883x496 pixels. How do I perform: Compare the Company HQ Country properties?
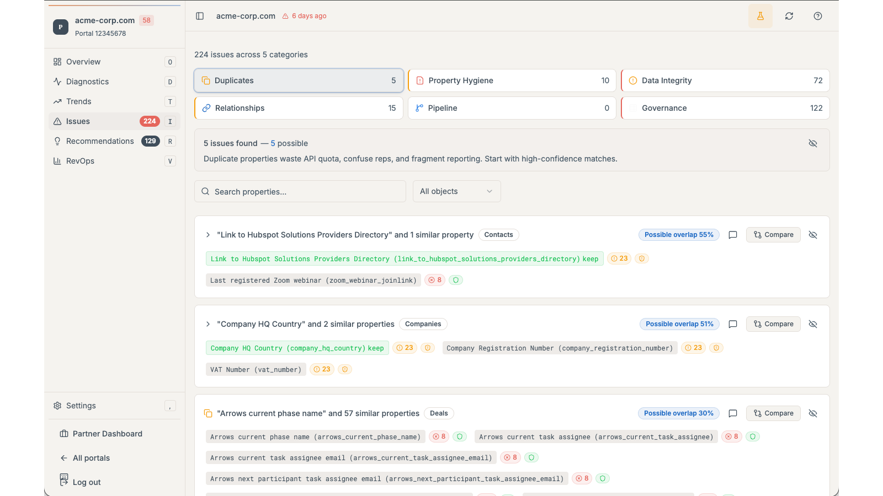pos(773,324)
